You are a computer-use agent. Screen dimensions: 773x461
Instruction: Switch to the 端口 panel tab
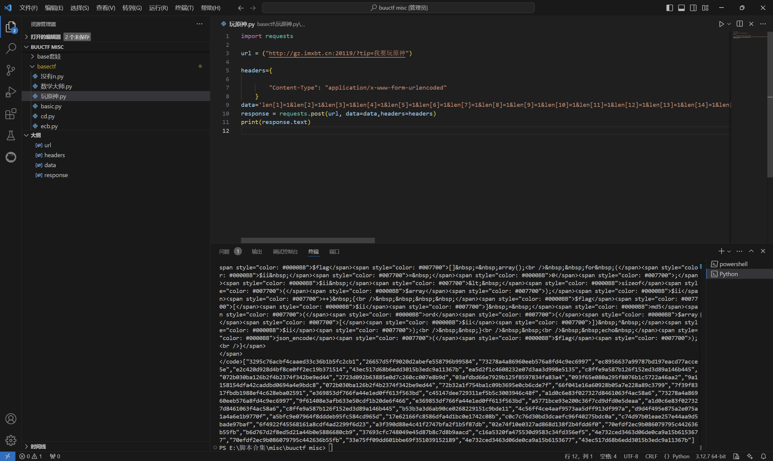click(x=334, y=251)
